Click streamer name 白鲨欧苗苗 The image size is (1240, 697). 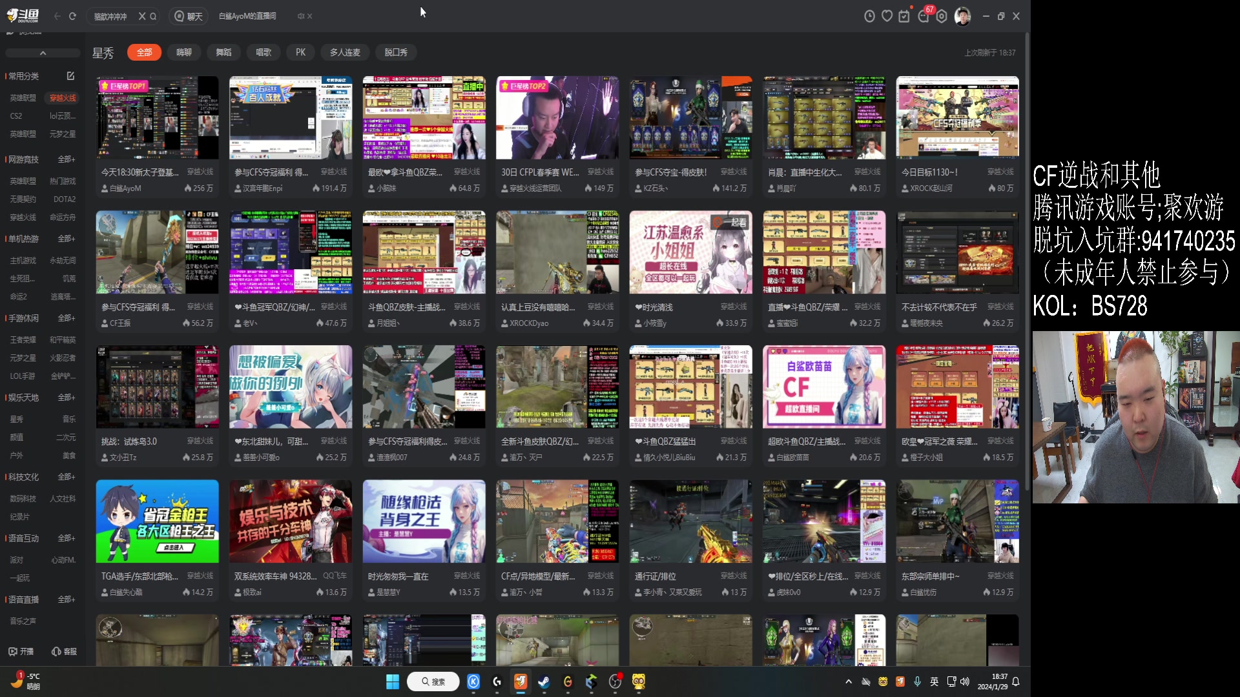point(792,458)
